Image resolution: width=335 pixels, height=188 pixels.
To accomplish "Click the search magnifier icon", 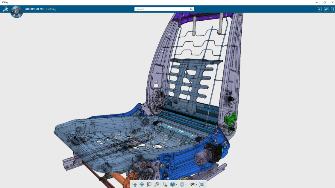I will (191, 9).
